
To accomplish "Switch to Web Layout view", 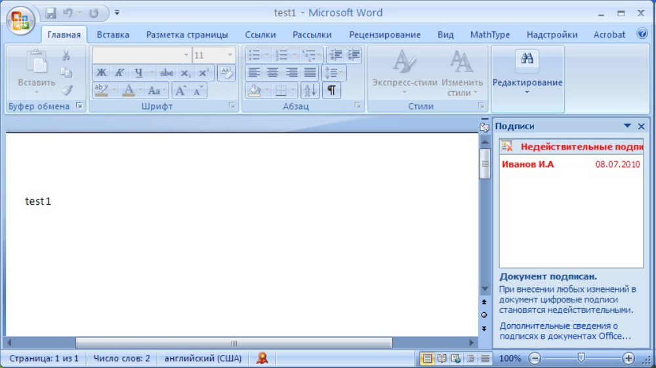I will coord(456,358).
